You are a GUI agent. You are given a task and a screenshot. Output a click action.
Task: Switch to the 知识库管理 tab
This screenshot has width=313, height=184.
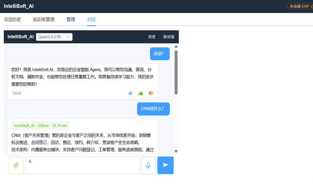point(44,20)
